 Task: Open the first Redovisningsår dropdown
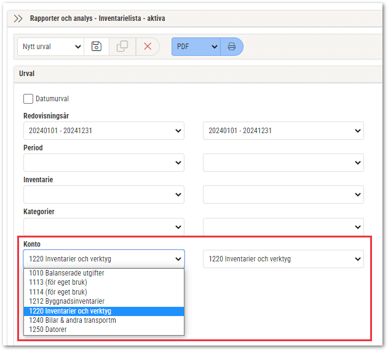click(104, 131)
